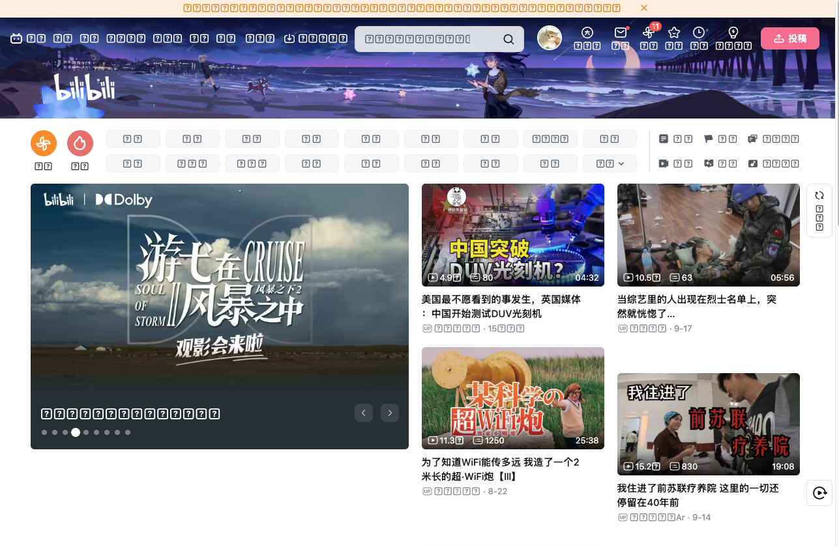Screen dimensions: 839x547
Task: Open uploader link dated 8-22
Action: click(x=465, y=491)
